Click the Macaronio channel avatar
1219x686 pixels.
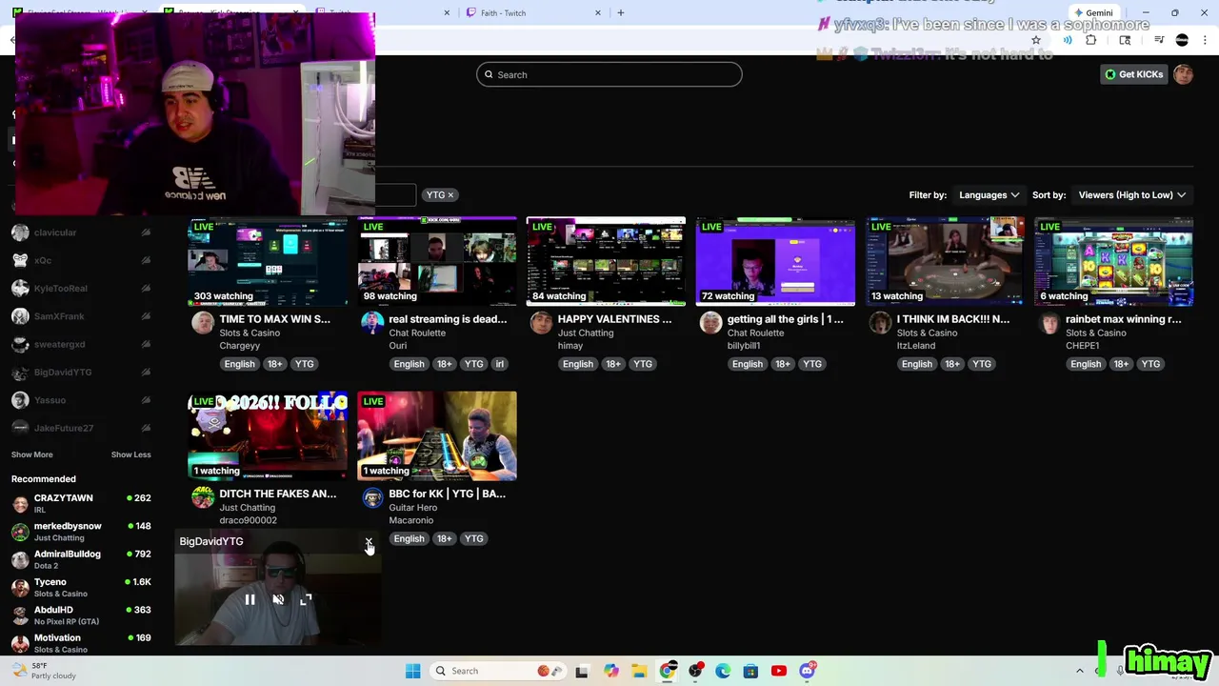[372, 497]
